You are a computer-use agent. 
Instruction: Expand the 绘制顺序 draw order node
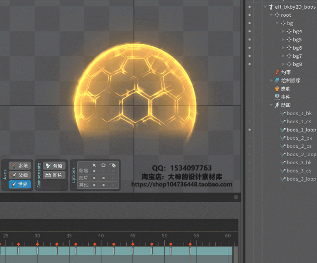pos(272,80)
